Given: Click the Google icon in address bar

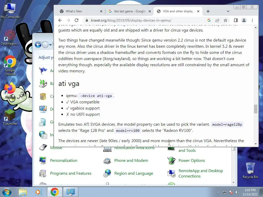Looking at the screenshot, I should [x=209, y=20].
